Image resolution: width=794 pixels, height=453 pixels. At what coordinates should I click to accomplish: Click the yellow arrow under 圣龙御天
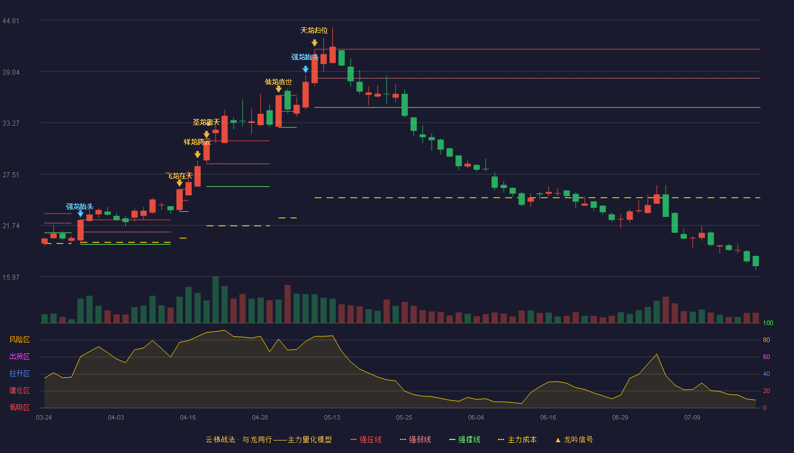point(206,135)
